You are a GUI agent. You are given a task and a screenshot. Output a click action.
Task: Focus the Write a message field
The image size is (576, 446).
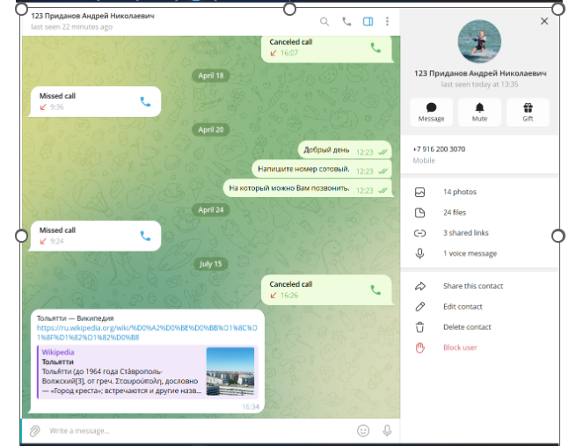(x=201, y=430)
